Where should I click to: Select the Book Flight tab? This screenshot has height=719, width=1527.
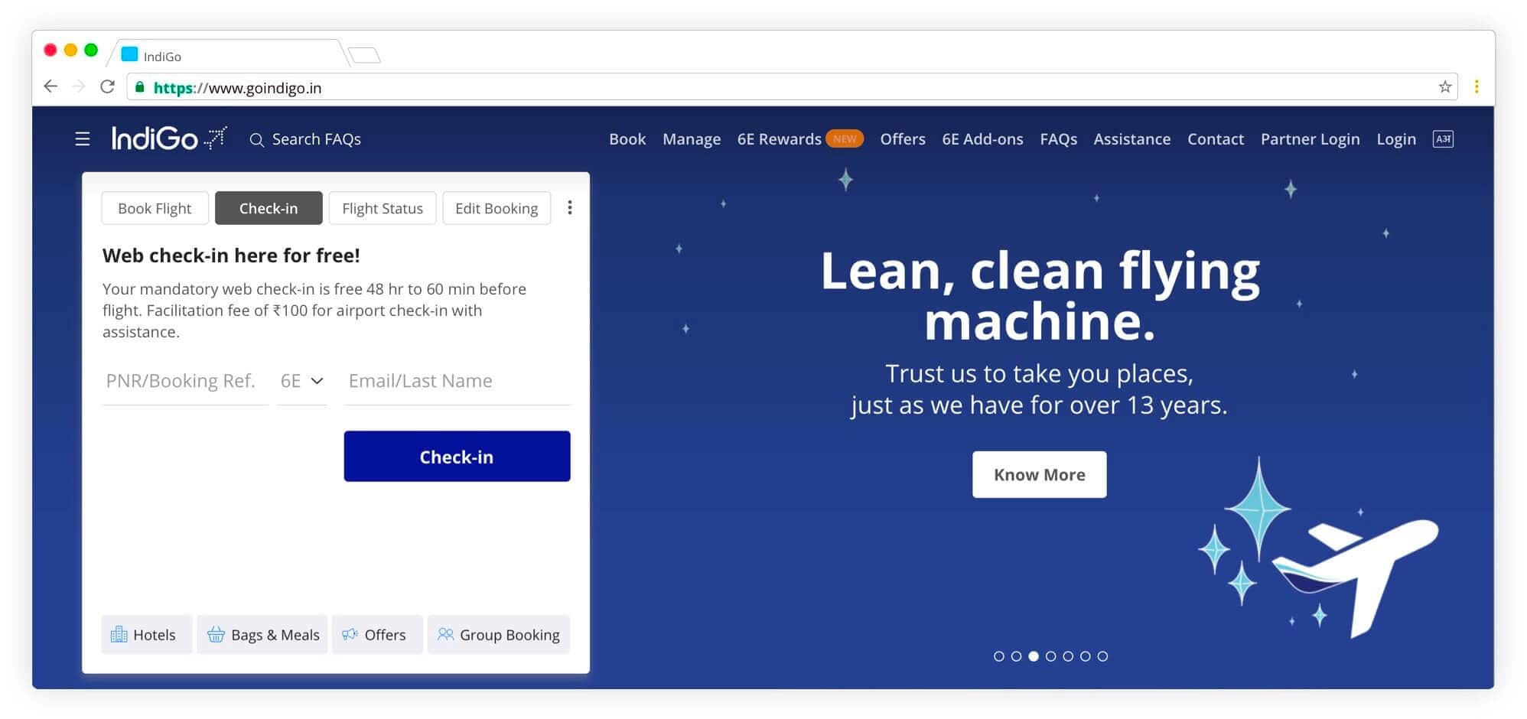tap(155, 208)
